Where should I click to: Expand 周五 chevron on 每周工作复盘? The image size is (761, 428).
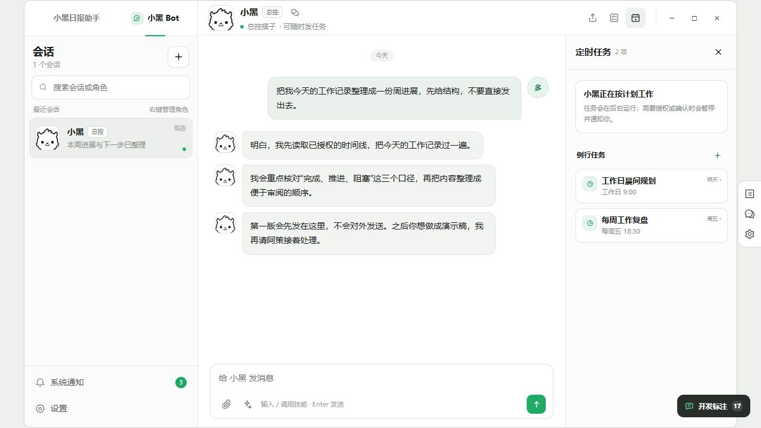pos(714,219)
